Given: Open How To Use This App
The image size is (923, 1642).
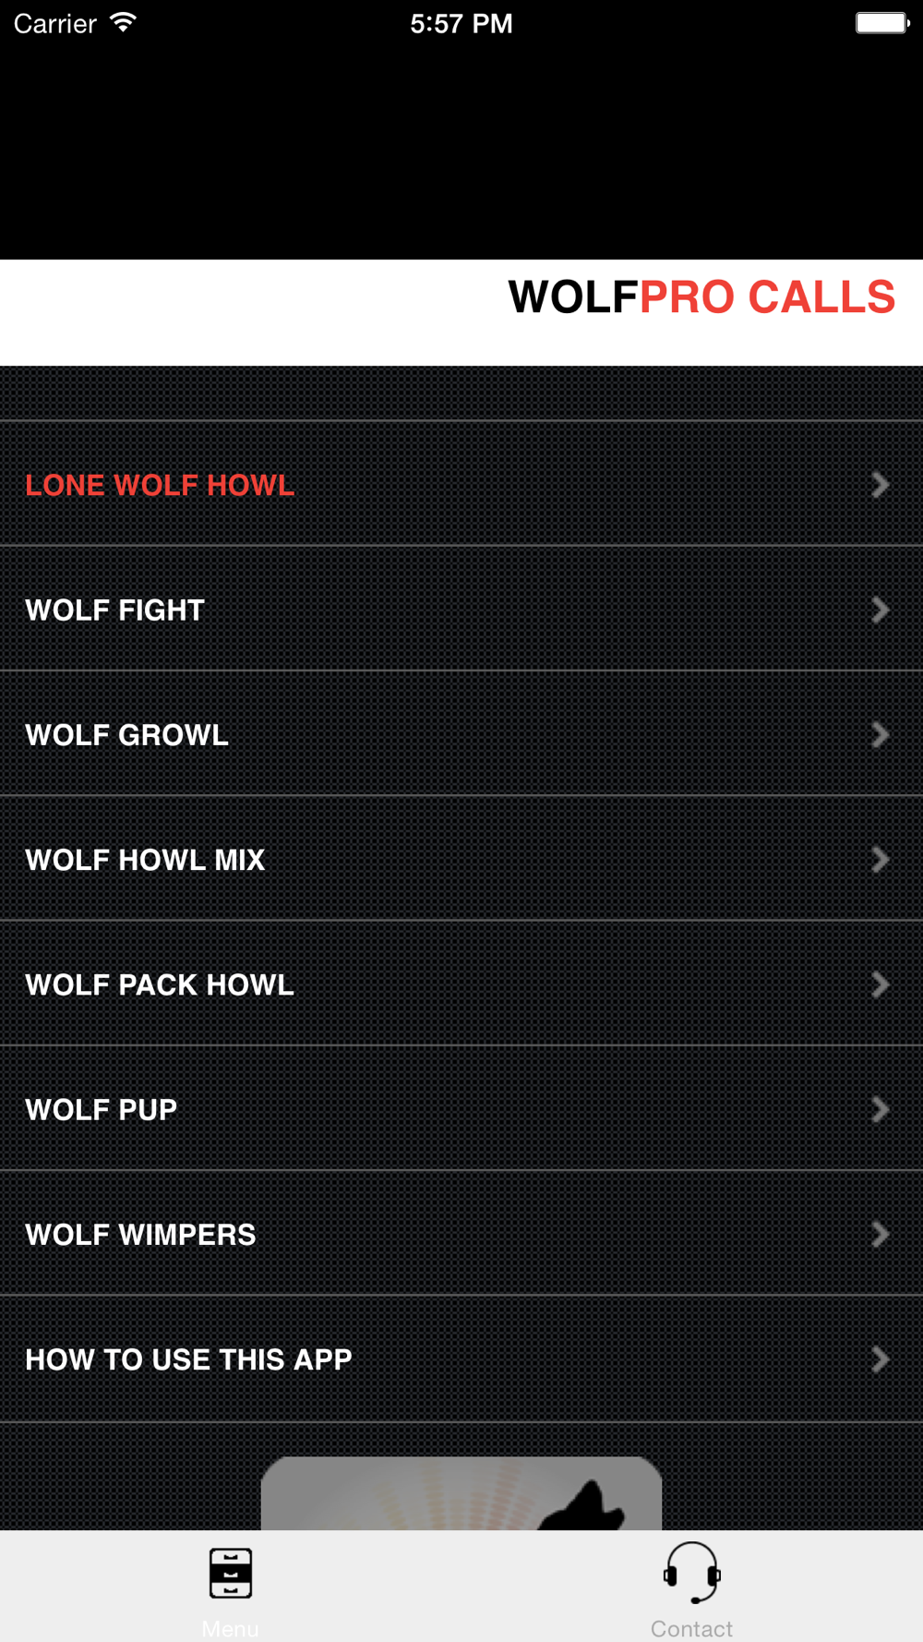Looking at the screenshot, I should coord(461,1358).
